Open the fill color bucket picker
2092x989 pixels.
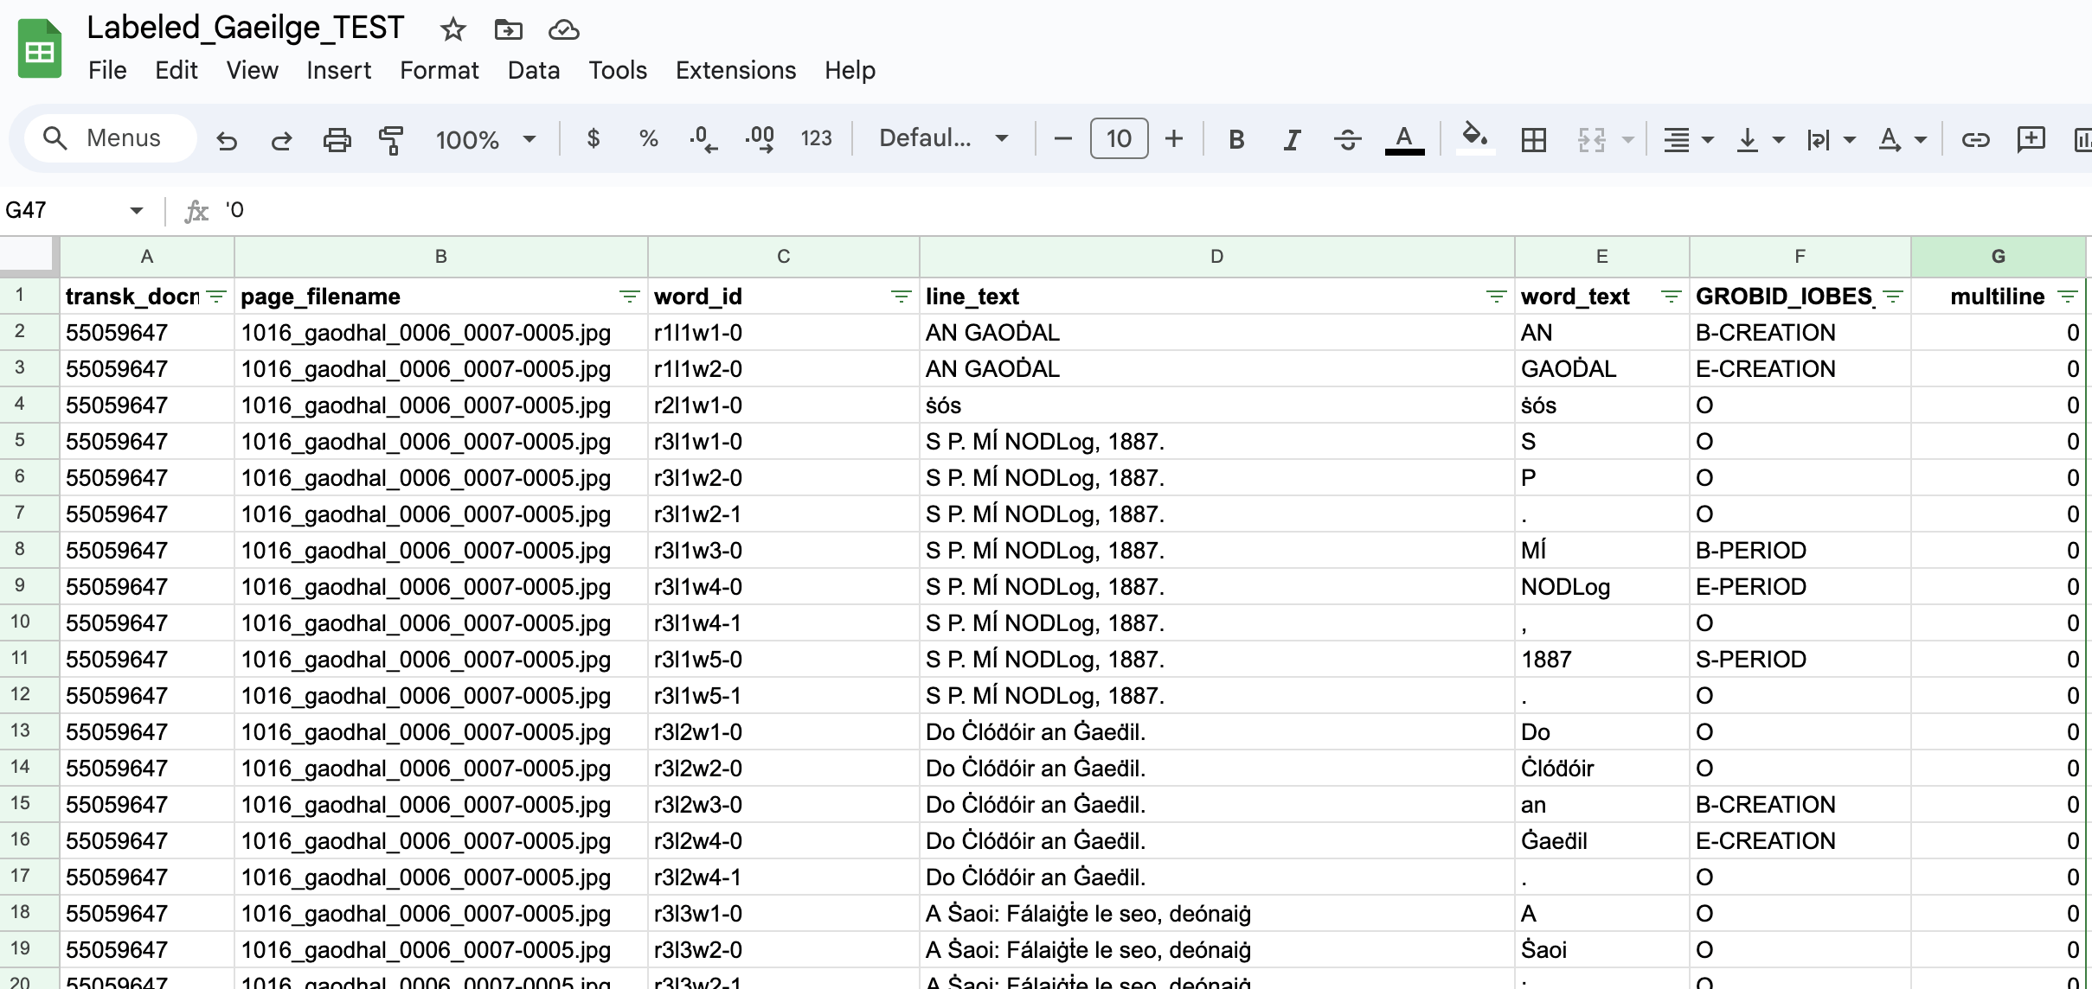click(1474, 138)
